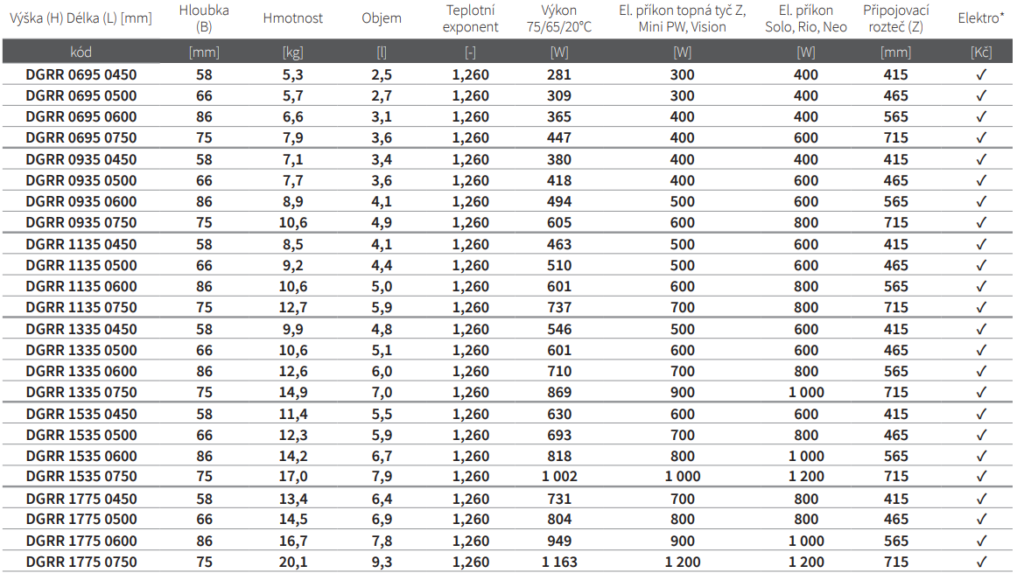Click the Teplotní exponent column header
The image size is (1017, 587).
pyautogui.click(x=470, y=18)
